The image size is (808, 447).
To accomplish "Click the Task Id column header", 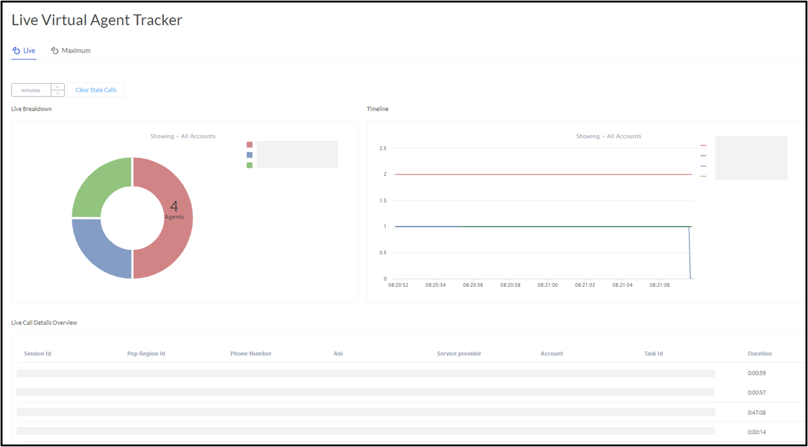I will pyautogui.click(x=654, y=354).
